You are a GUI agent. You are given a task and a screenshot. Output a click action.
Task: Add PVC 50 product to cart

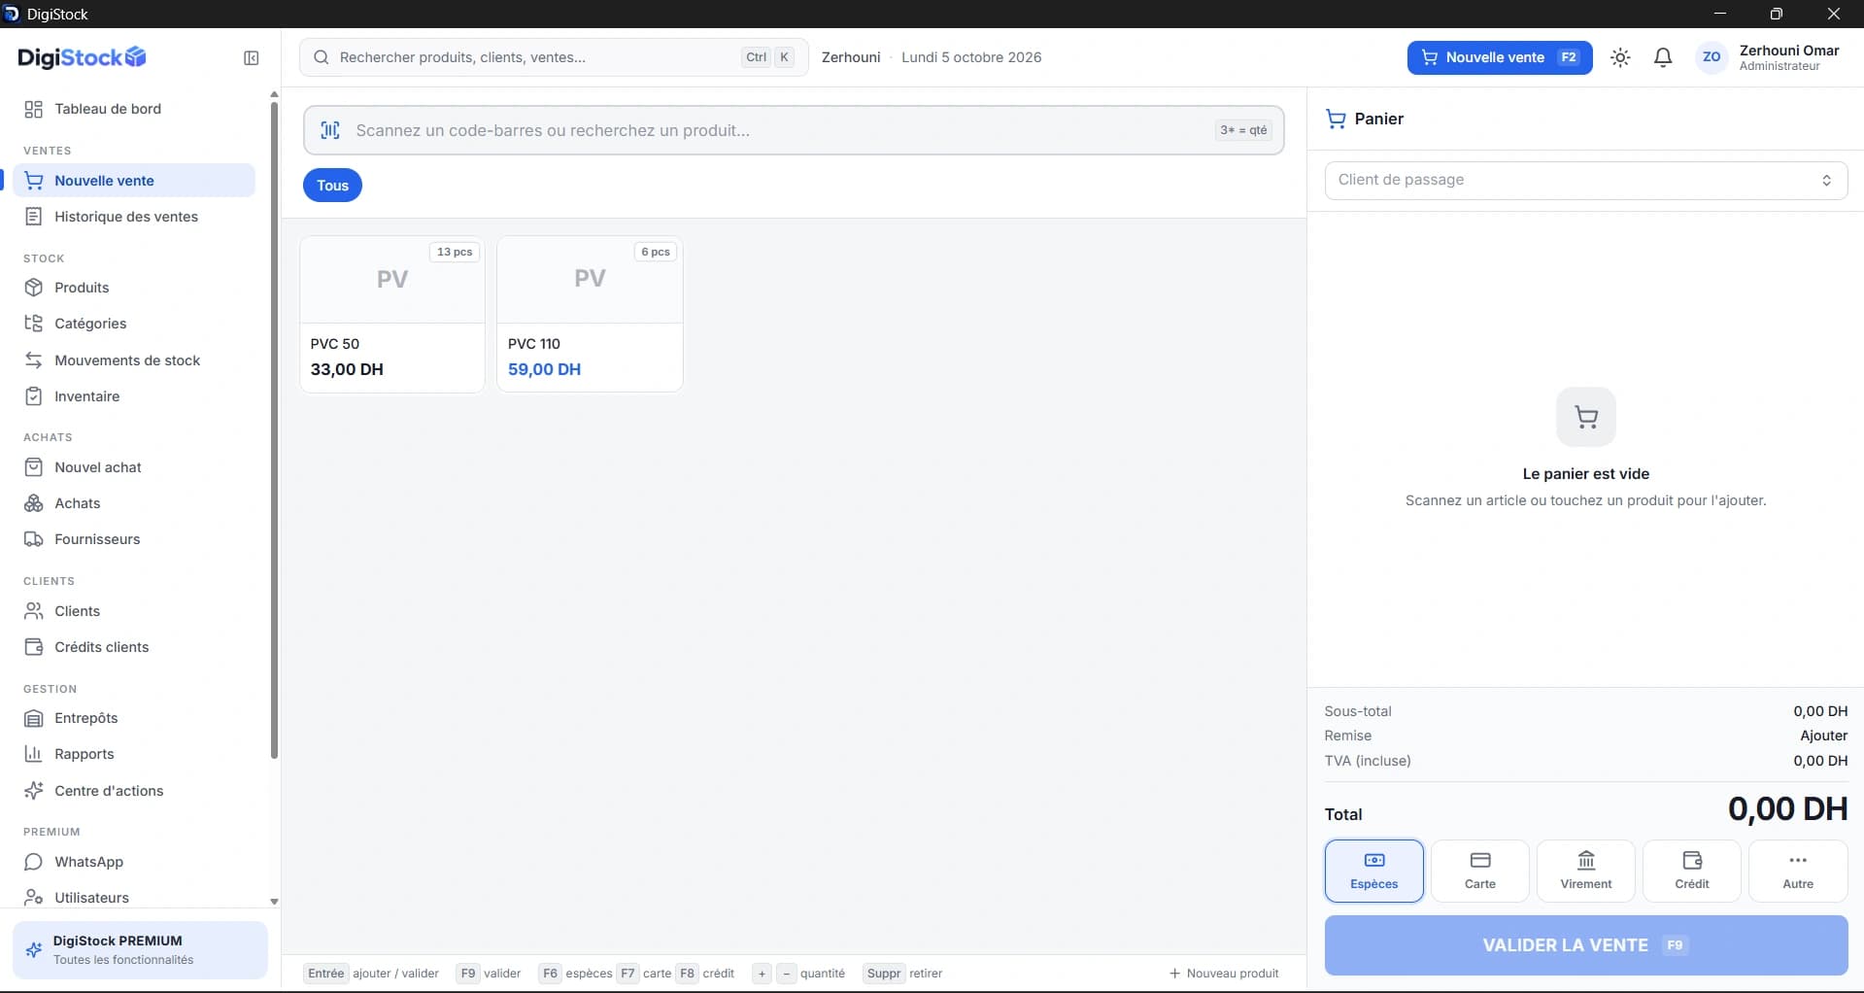point(392,314)
